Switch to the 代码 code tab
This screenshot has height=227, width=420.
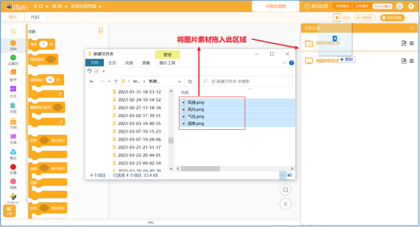pyautogui.click(x=35, y=17)
